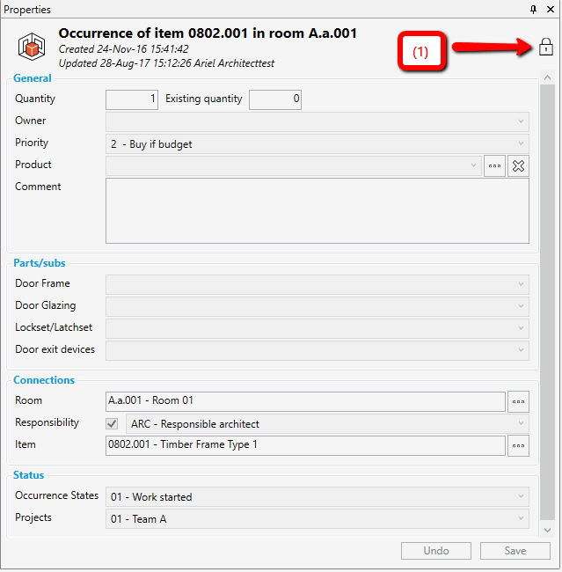Click the Parts/subs section heading

click(40, 263)
